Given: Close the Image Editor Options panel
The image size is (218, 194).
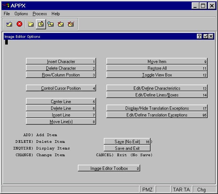Looking at the screenshot, I should pos(211,36).
